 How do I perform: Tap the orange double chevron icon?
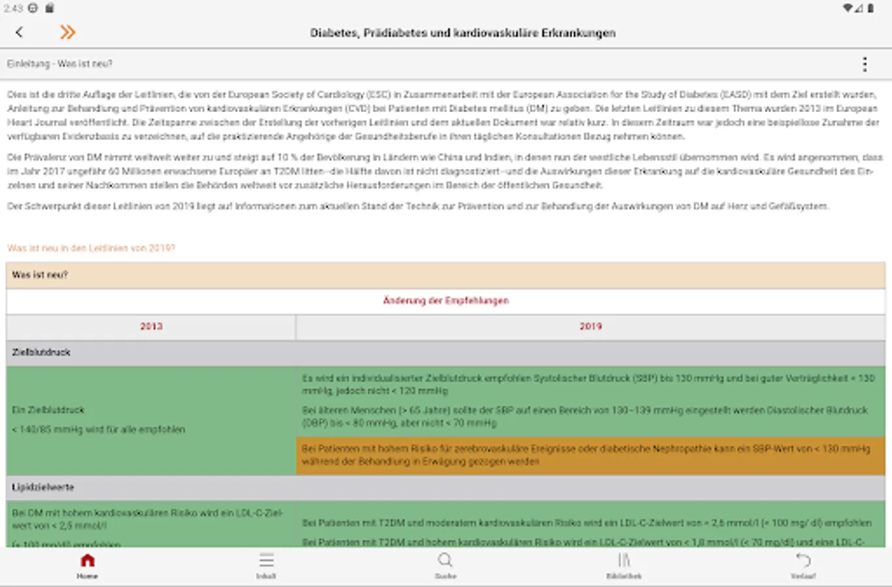[x=67, y=32]
